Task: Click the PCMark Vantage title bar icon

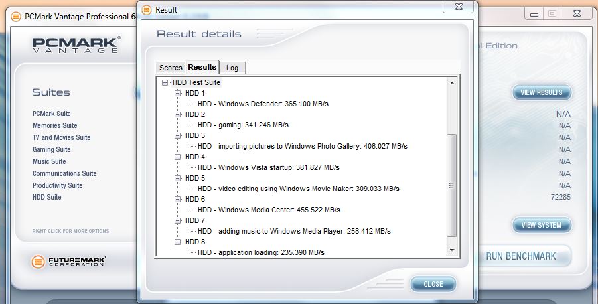Action: 16,16
